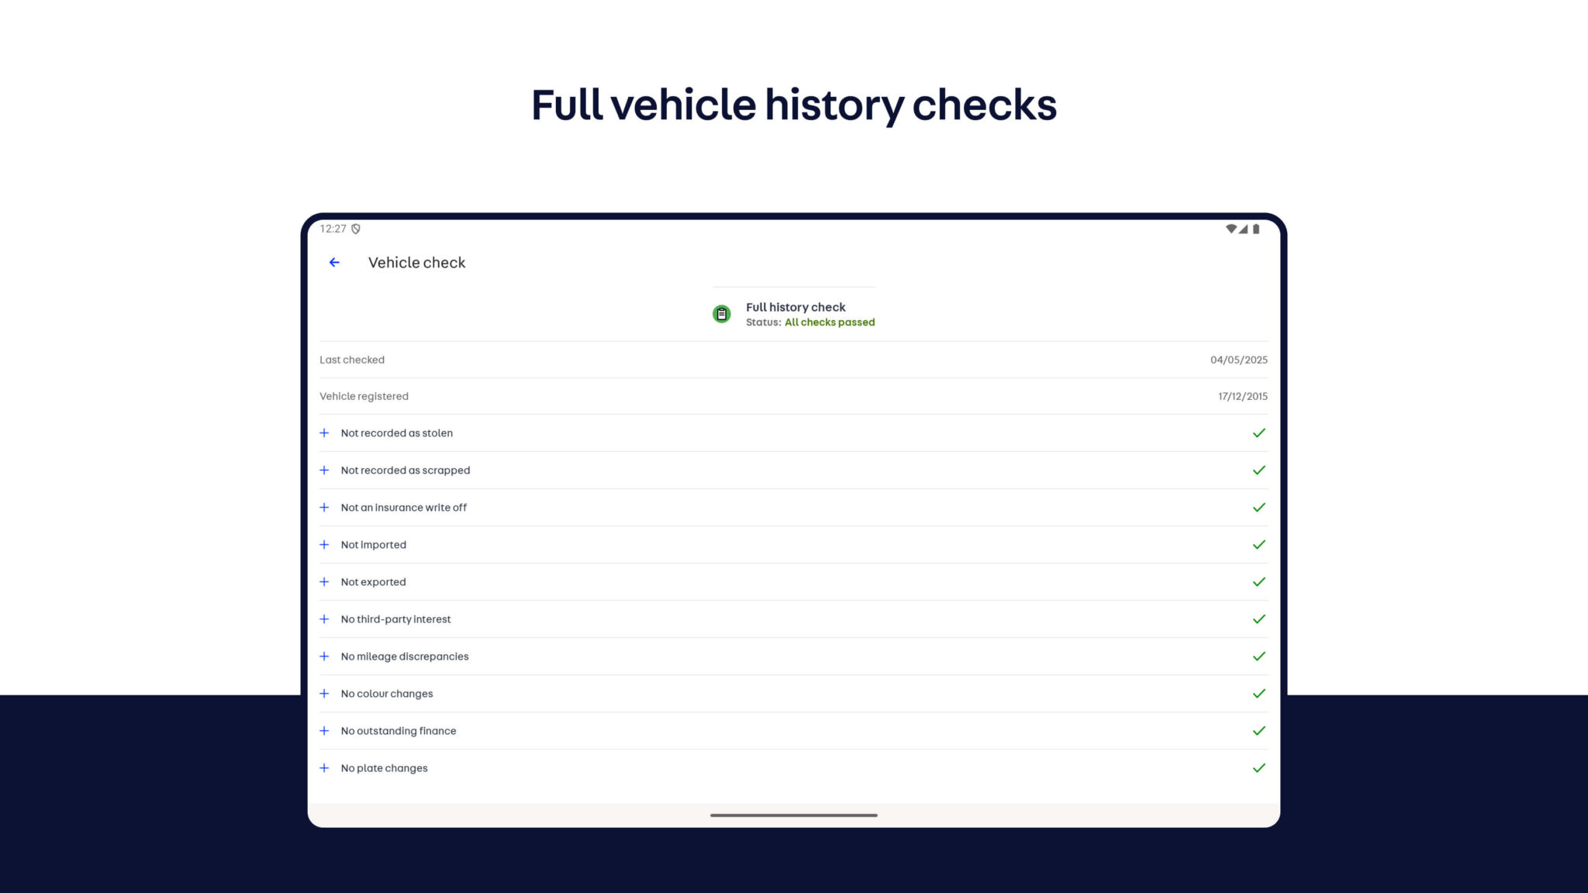Click the Wi-Fi icon in the status bar
1588x893 pixels.
(x=1230, y=229)
